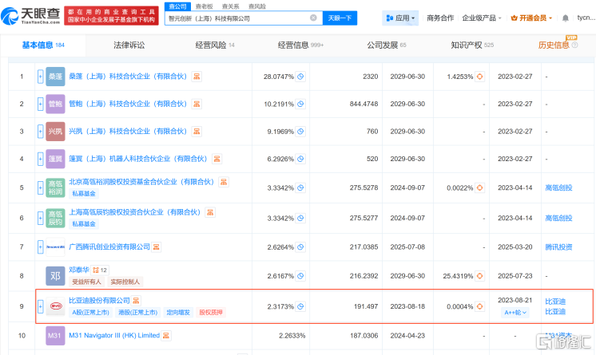This screenshot has height=355, width=596.
Task: Open equity pie chart icon for 2.6264% row
Action: point(300,247)
